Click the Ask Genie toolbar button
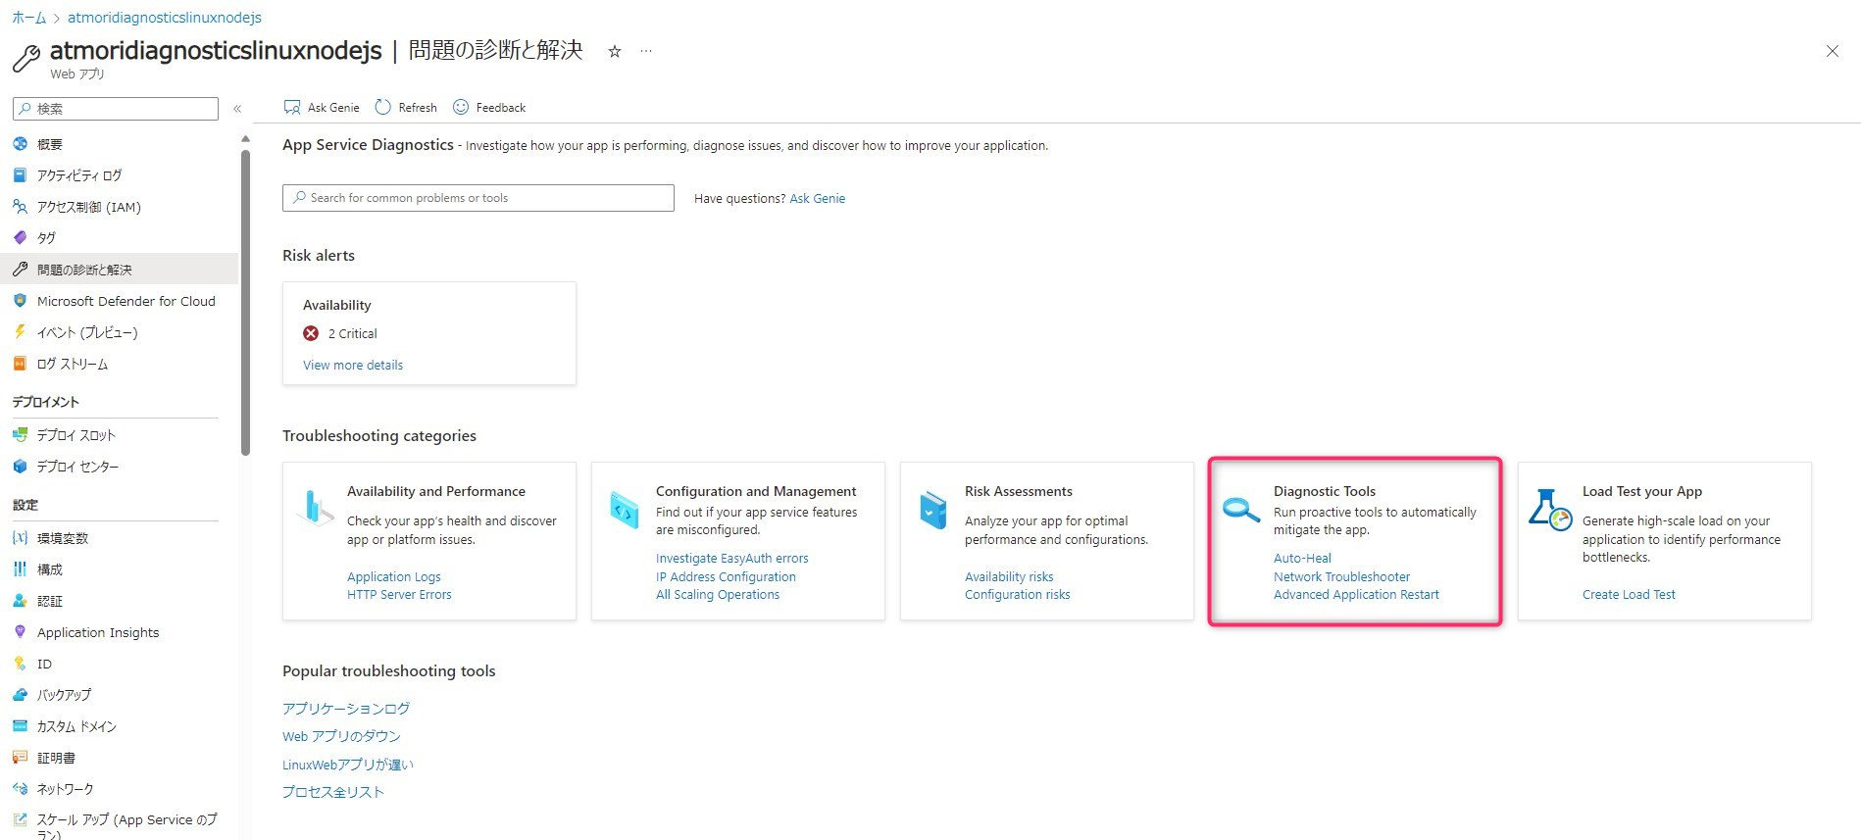The image size is (1861, 840). click(x=322, y=108)
